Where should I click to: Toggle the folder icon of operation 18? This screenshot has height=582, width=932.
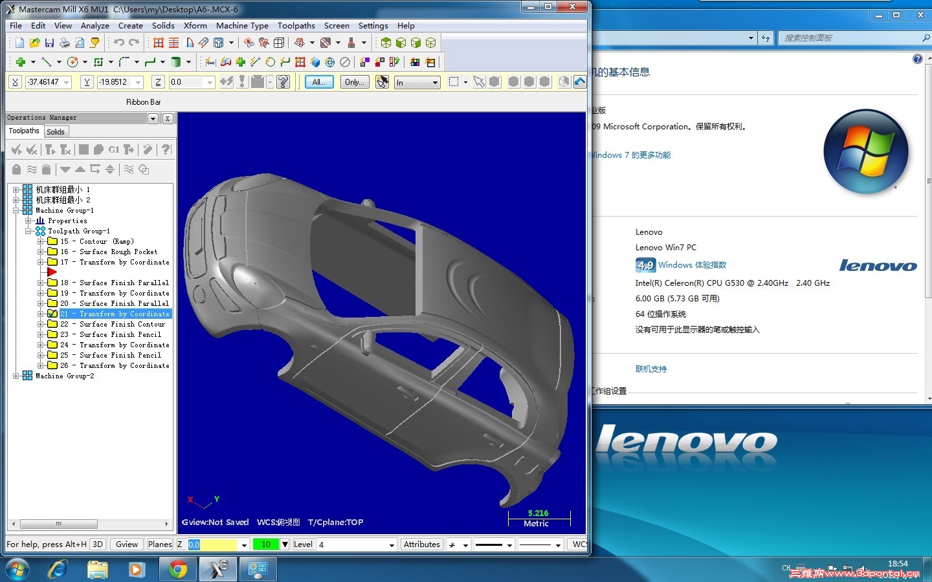52,283
